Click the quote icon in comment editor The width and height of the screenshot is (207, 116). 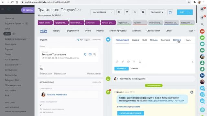point(134,62)
